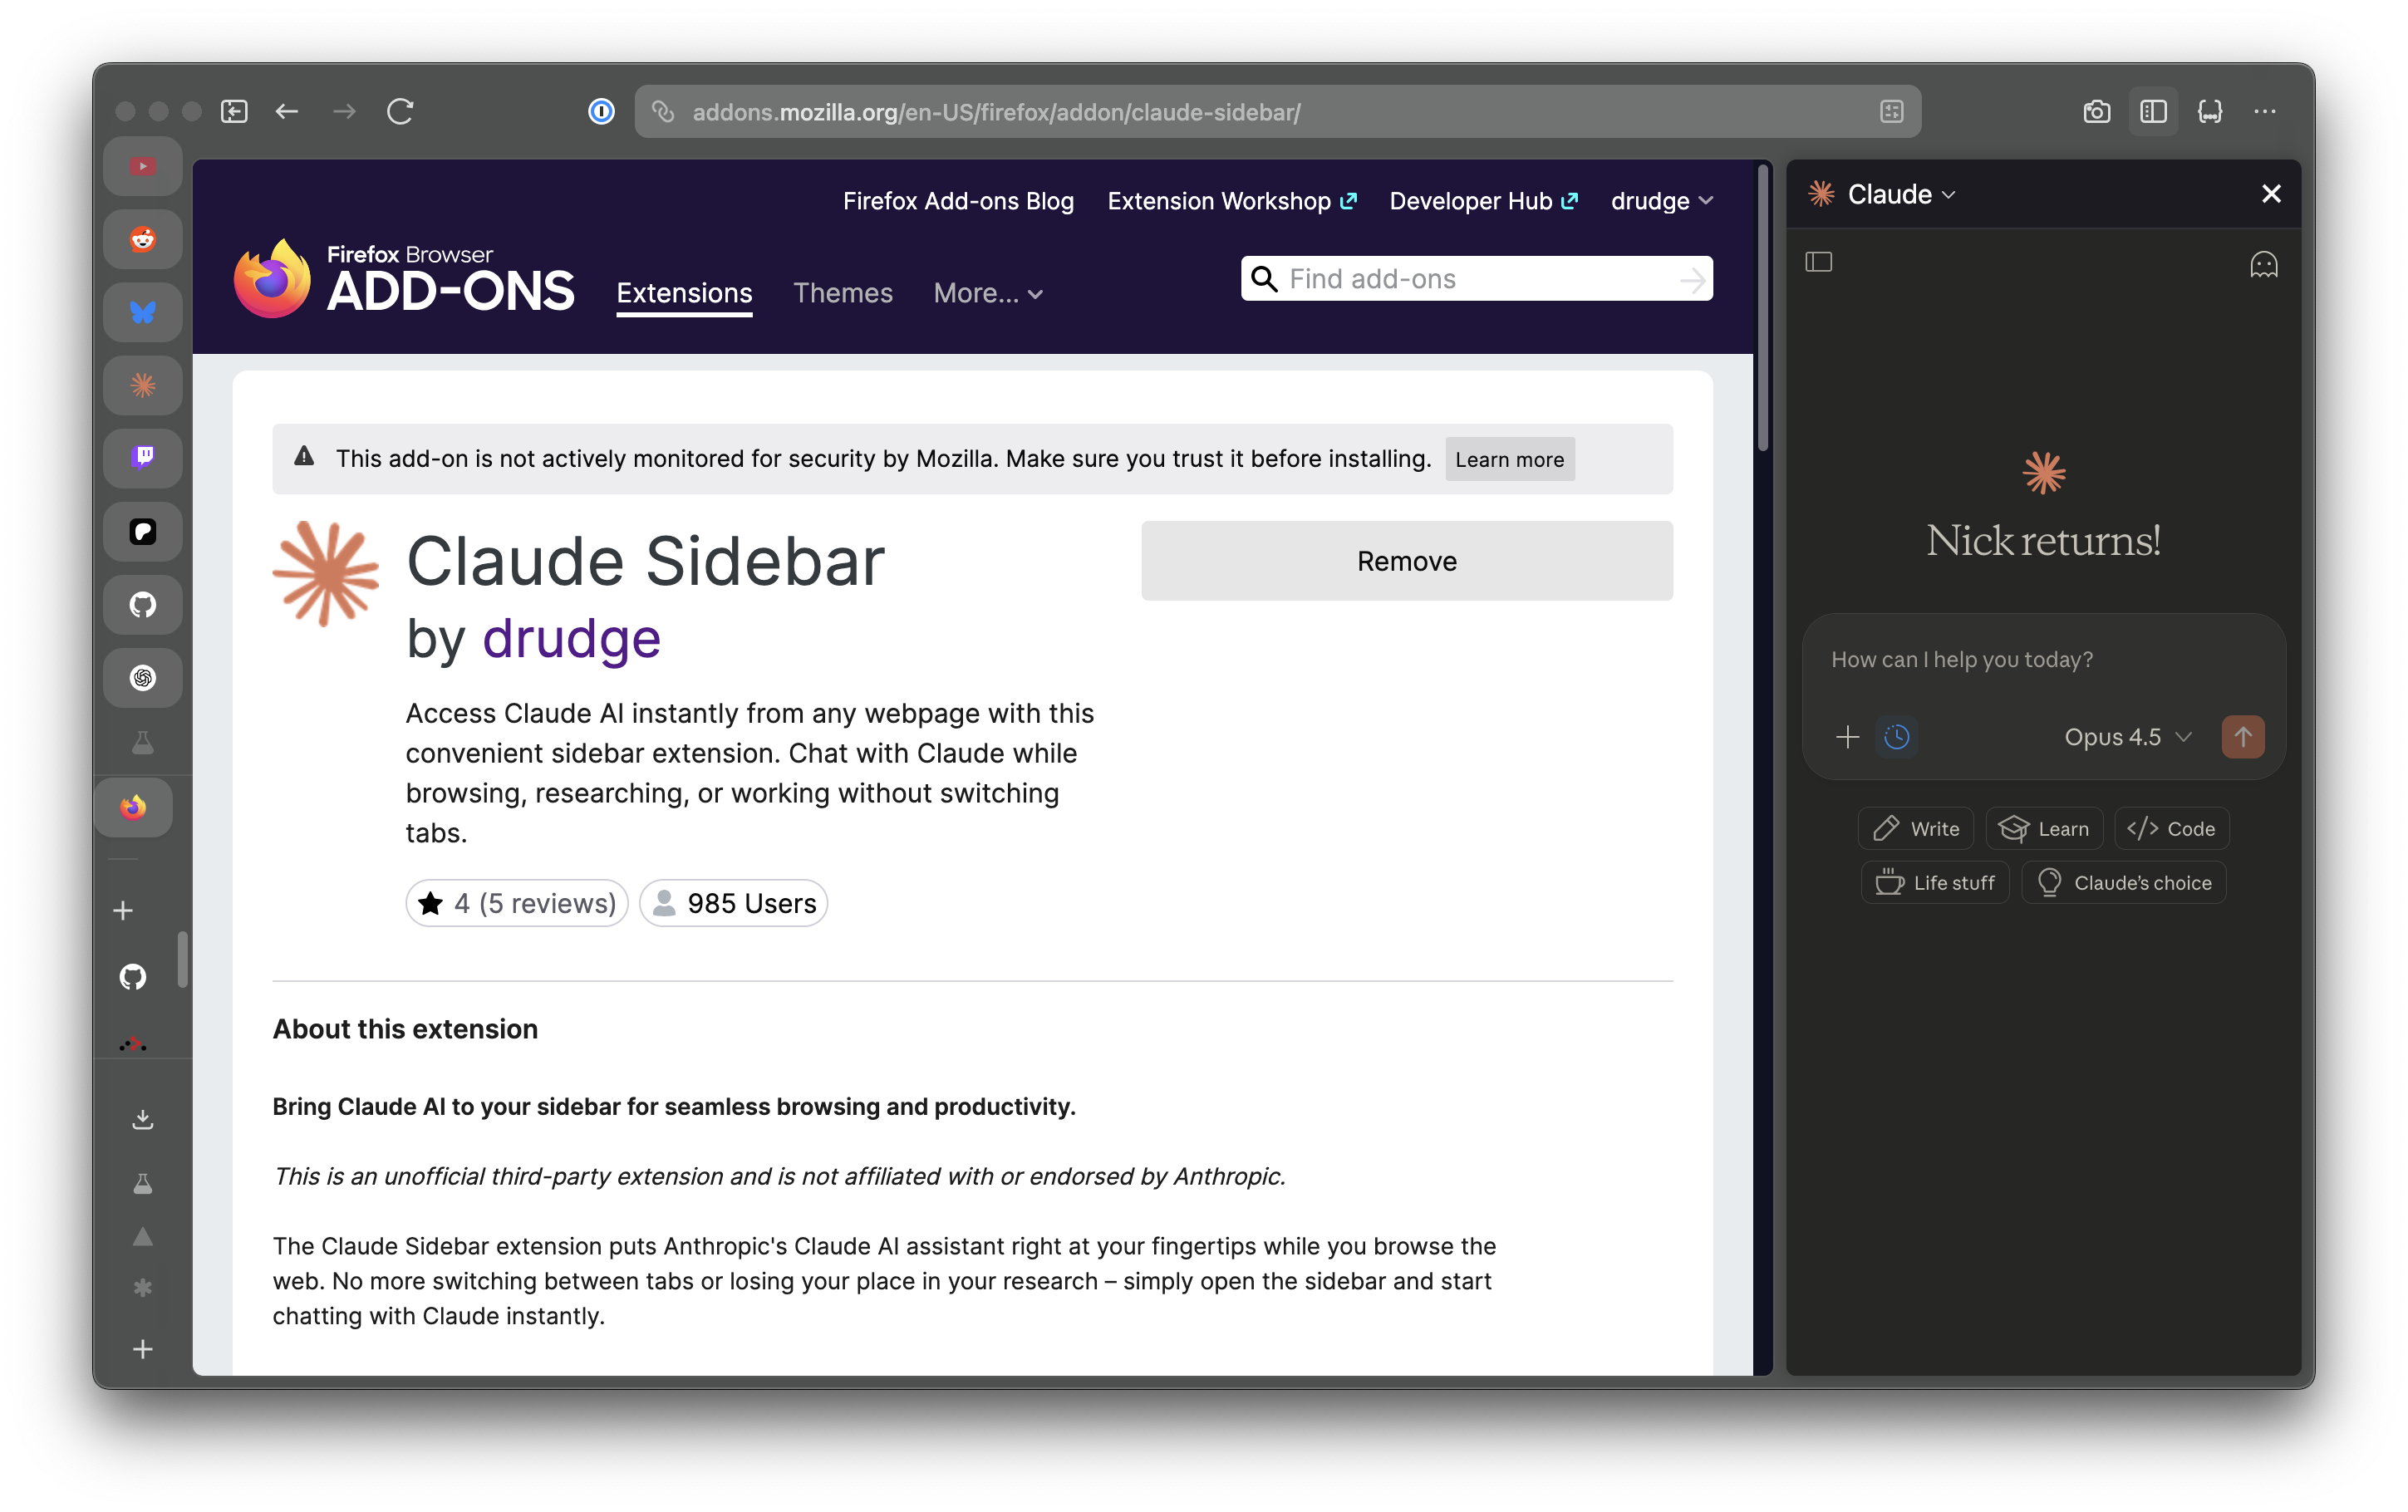Open the Twitch pinned tab
Screen dimensions: 2408x1512
[x=143, y=458]
